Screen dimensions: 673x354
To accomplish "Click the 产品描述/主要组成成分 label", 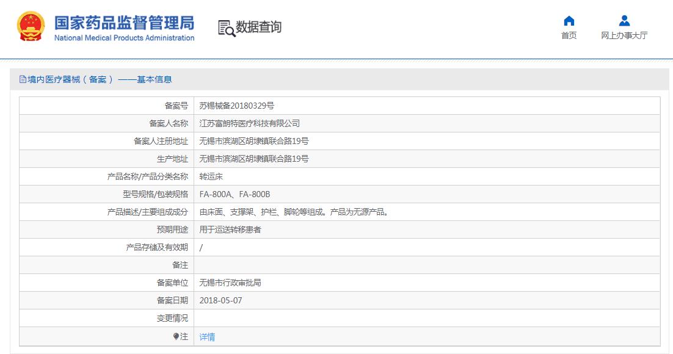I will [148, 212].
